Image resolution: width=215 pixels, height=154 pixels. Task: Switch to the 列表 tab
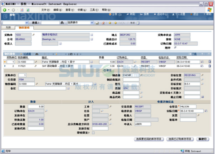8,28
